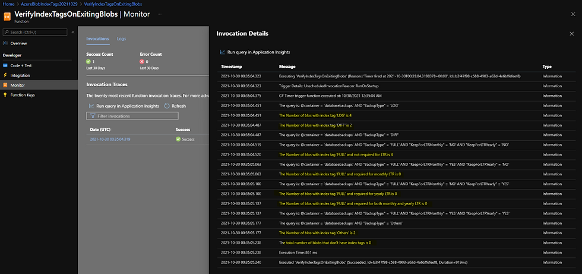Click the Refresh circular arrow icon
Screen dimensions: 582x274
tap(167, 106)
